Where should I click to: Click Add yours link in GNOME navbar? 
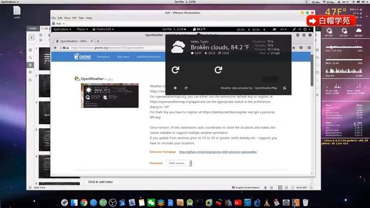(x=123, y=57)
